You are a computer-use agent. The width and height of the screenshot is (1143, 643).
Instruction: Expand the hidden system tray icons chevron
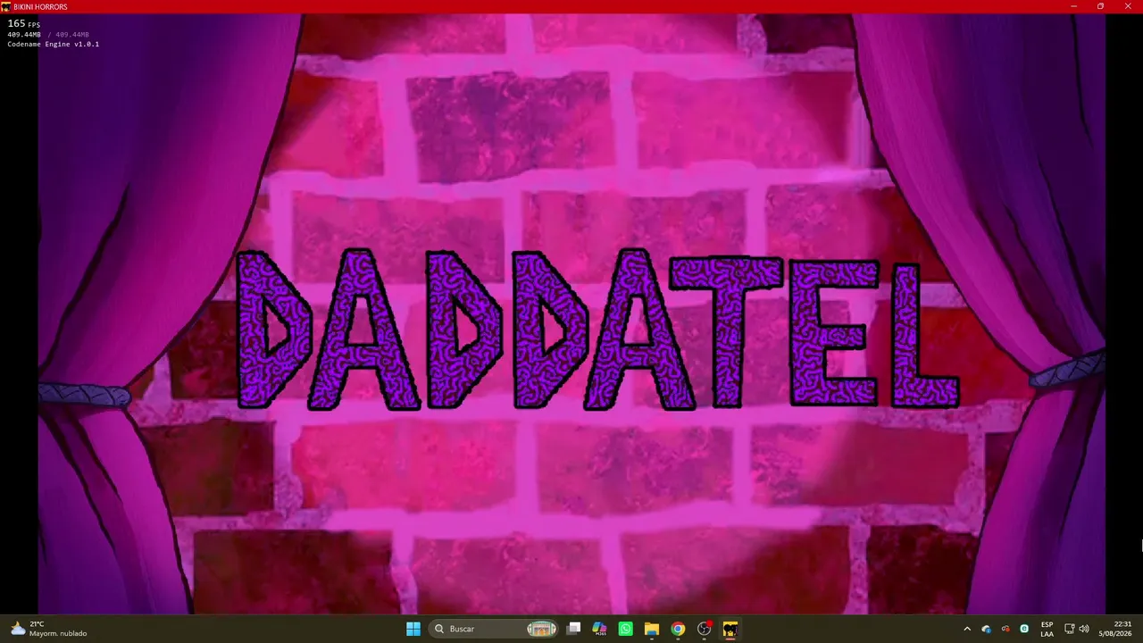967,629
